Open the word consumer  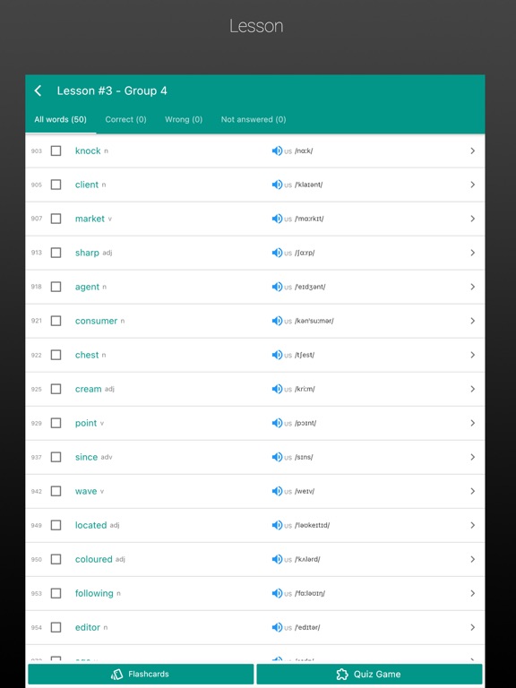pos(96,321)
